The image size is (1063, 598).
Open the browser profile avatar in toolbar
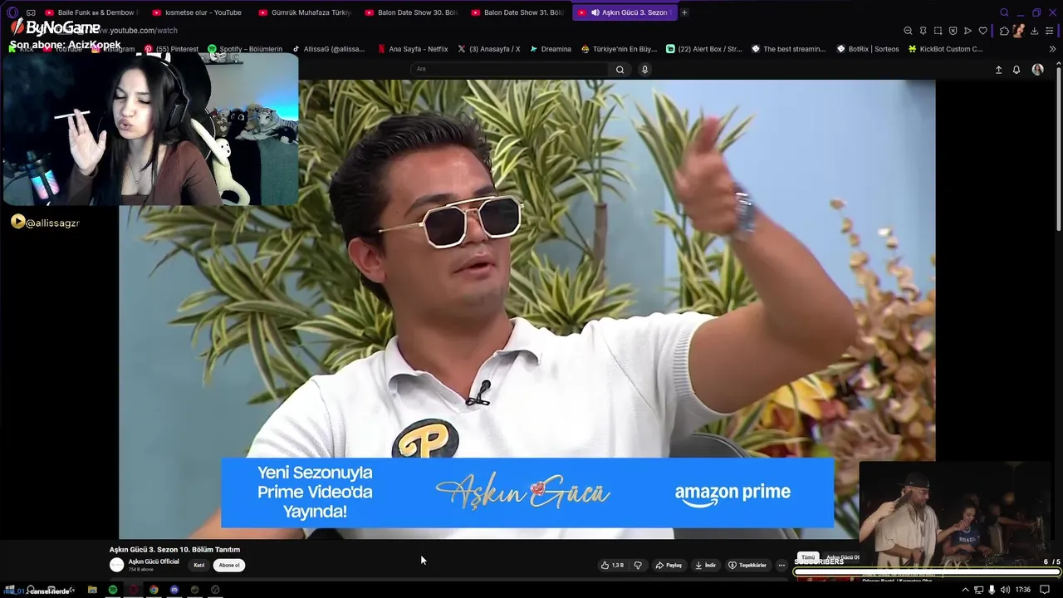1019,31
